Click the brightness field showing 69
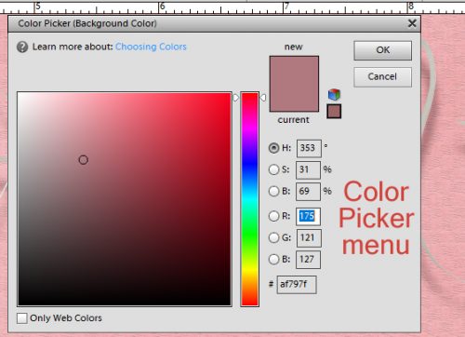This screenshot has width=465, height=337. (x=308, y=192)
